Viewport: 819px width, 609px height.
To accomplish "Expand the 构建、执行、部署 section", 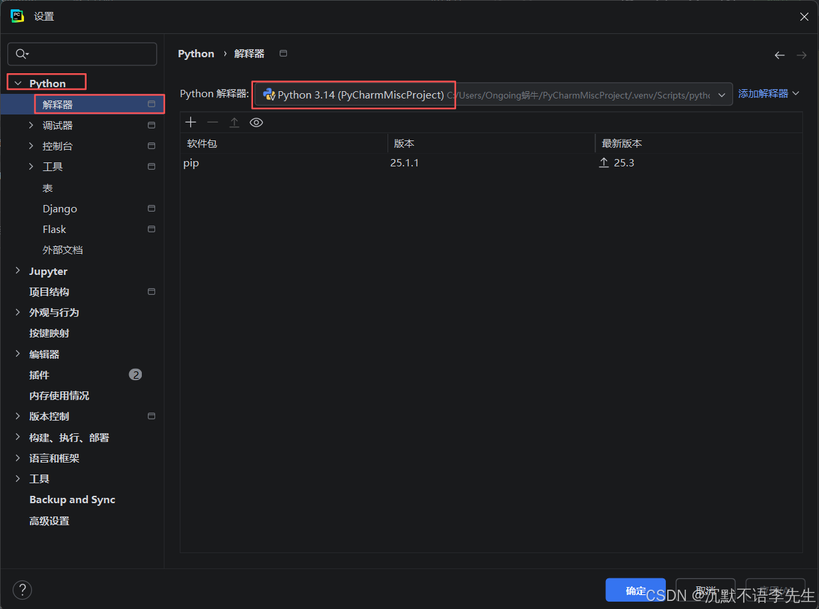I will 17,437.
